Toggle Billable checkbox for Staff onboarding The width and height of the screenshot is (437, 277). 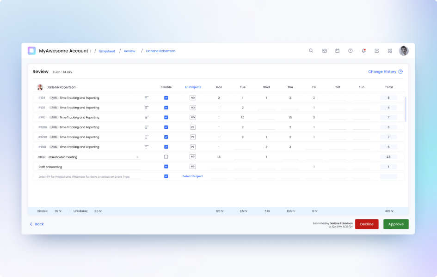tap(166, 167)
